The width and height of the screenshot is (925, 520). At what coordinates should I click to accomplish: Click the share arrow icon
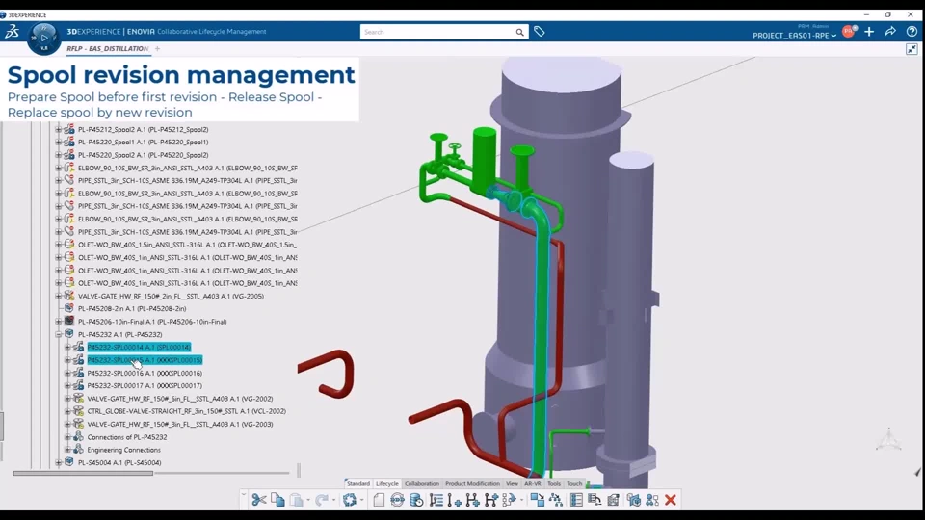890,32
